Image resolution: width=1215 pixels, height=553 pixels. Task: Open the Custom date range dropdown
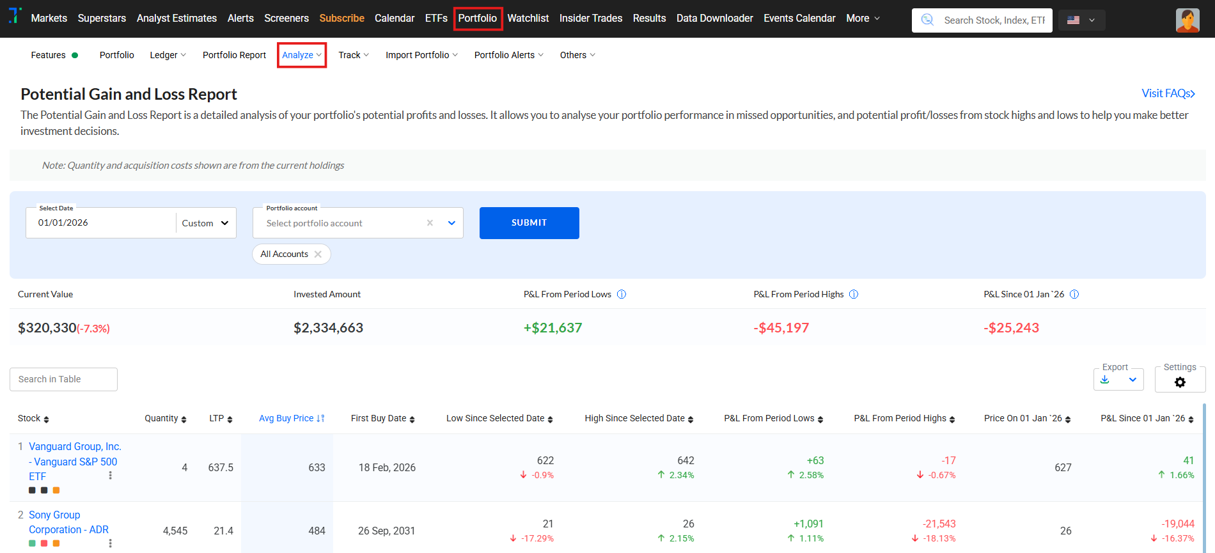[x=205, y=223]
